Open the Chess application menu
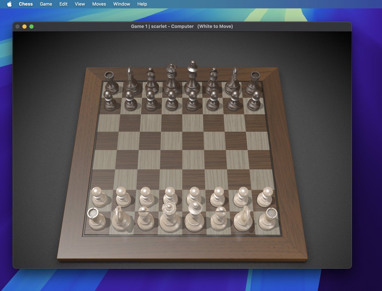382x291 pixels. pyautogui.click(x=26, y=4)
